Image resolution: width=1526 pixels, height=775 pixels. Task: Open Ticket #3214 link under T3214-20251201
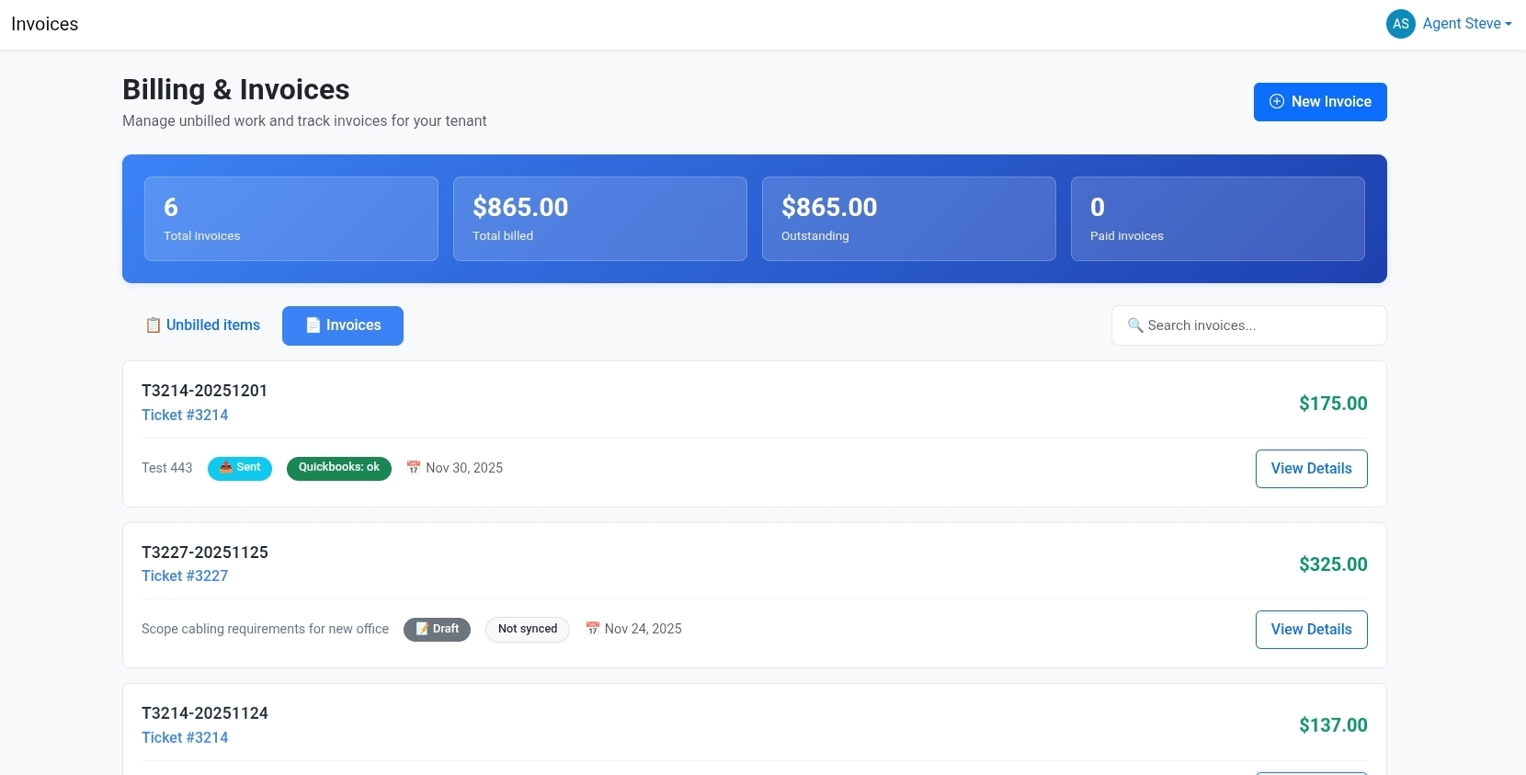[x=185, y=416]
